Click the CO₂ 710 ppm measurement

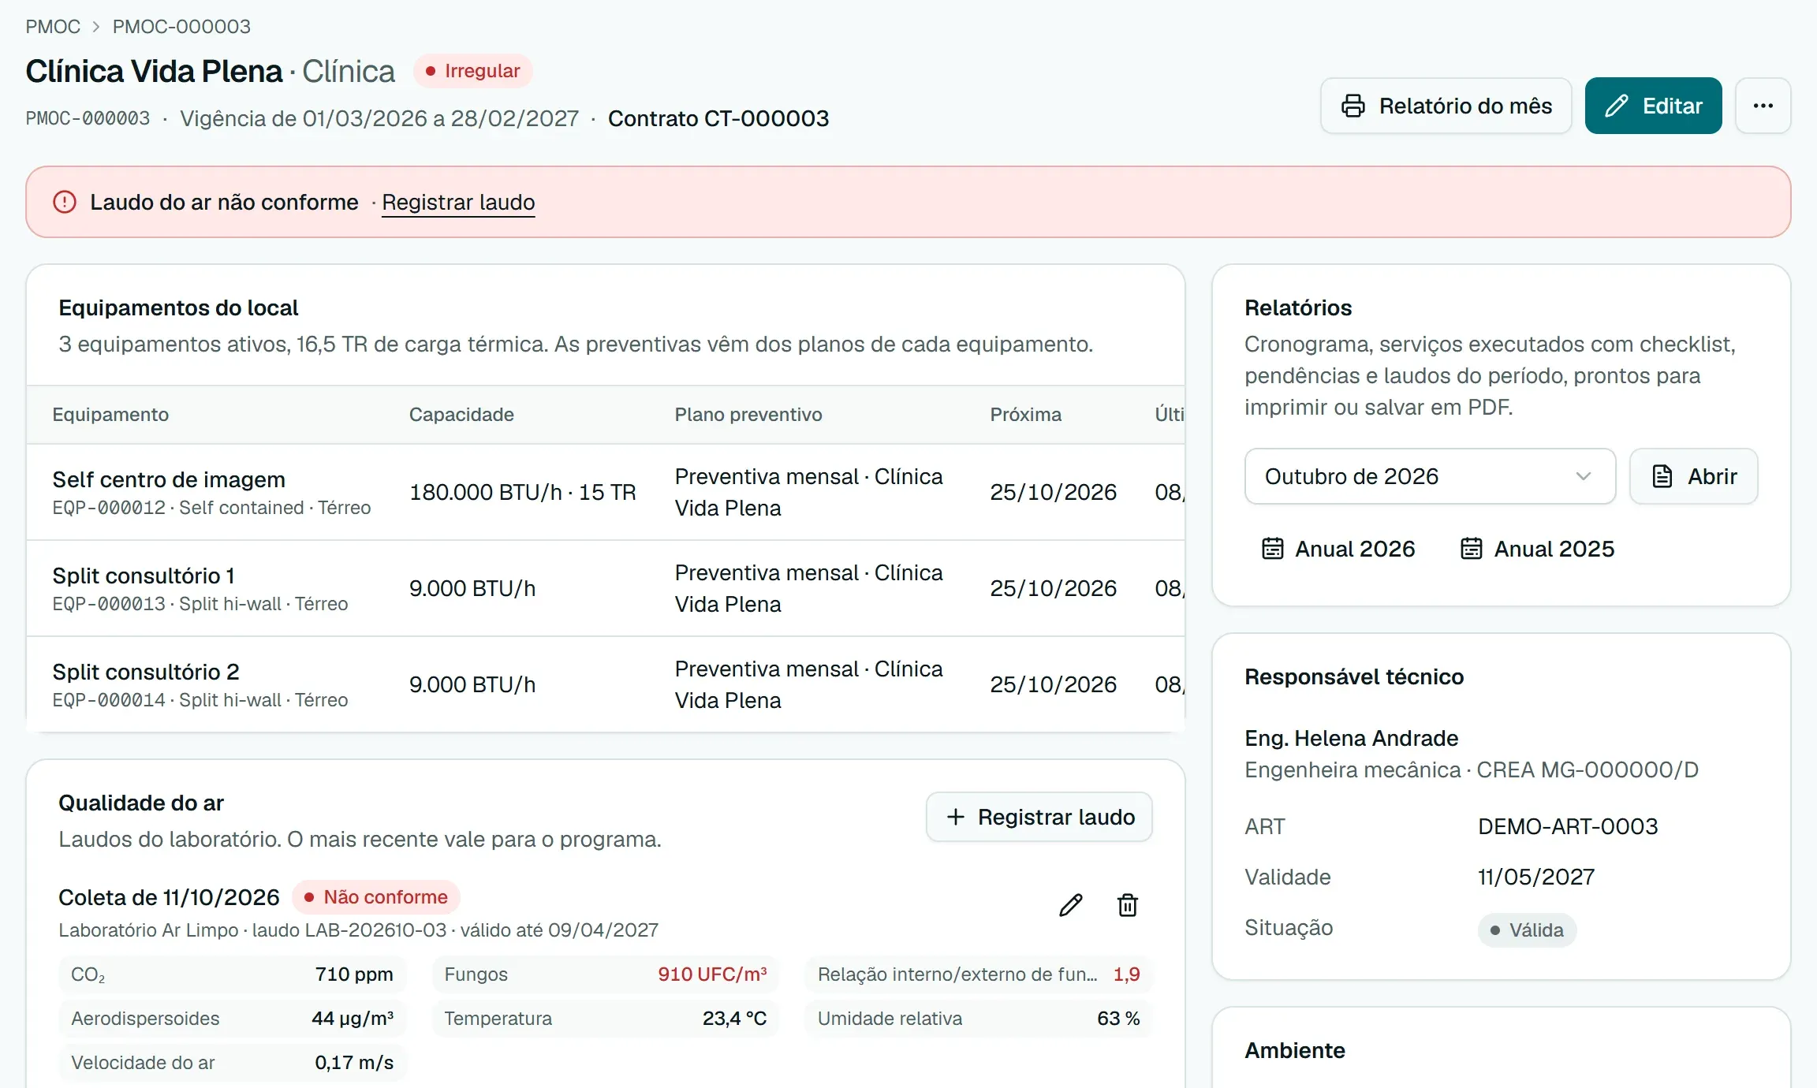[x=232, y=974]
